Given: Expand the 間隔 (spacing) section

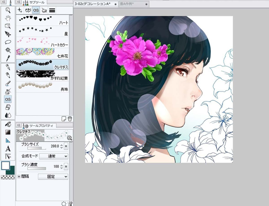Looking at the screenshot, I should click(18, 176).
